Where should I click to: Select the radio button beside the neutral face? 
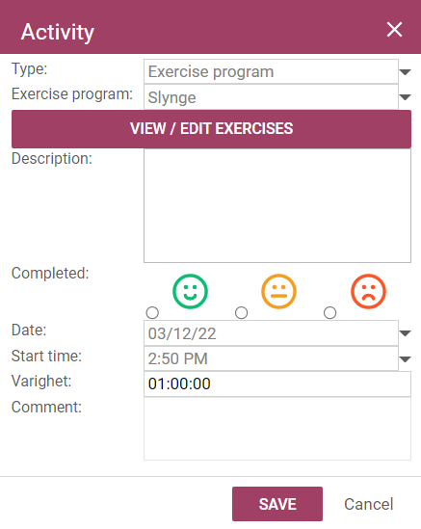pos(241,313)
